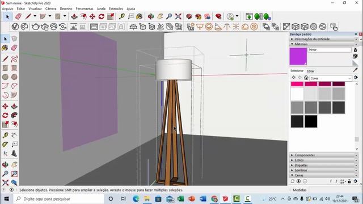Image resolution: width=363 pixels, height=204 pixels.
Task: Add a V-Ray dome light
Action: click(245, 27)
